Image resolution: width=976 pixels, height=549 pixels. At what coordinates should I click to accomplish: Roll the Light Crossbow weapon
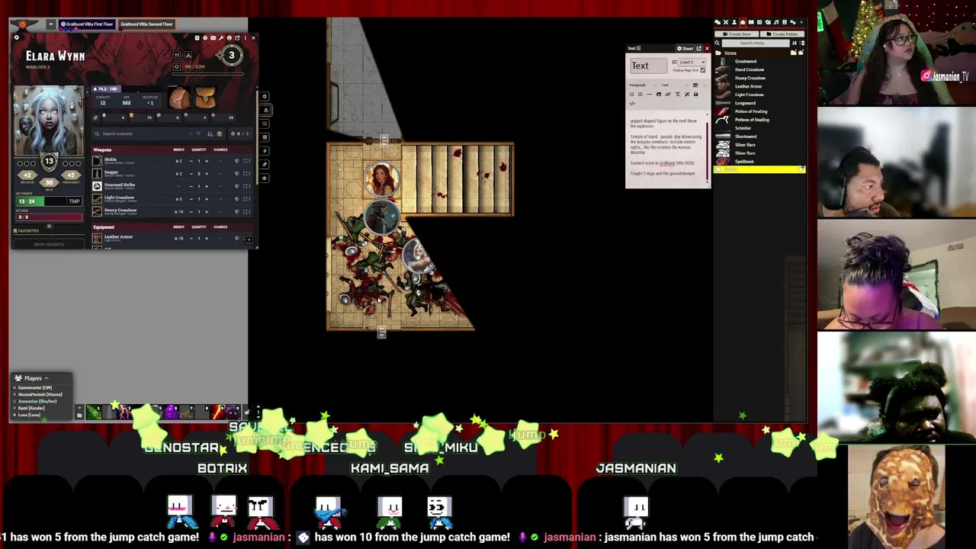pos(97,199)
